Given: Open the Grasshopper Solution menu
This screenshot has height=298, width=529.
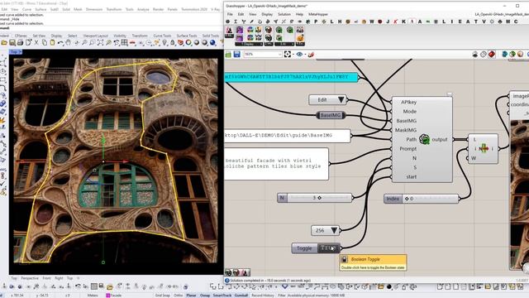Looking at the screenshot, I should click(x=284, y=14).
